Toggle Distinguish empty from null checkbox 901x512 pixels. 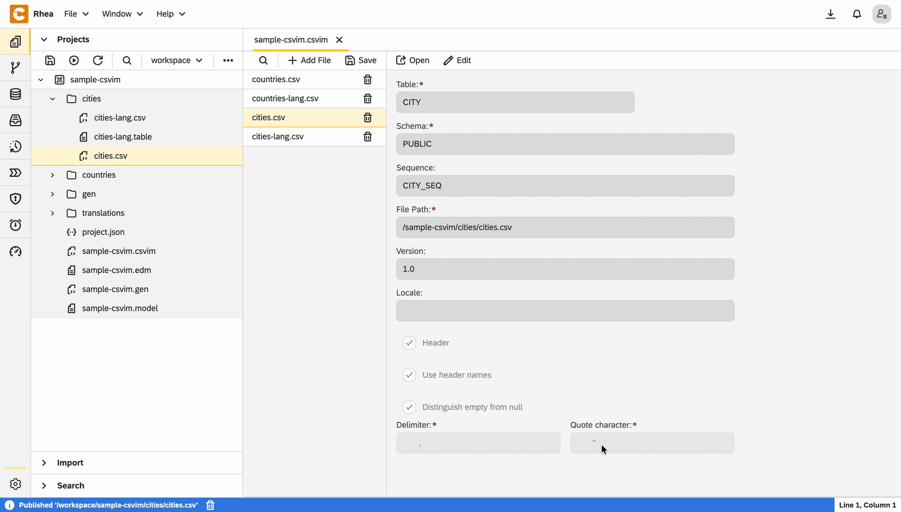coord(410,407)
